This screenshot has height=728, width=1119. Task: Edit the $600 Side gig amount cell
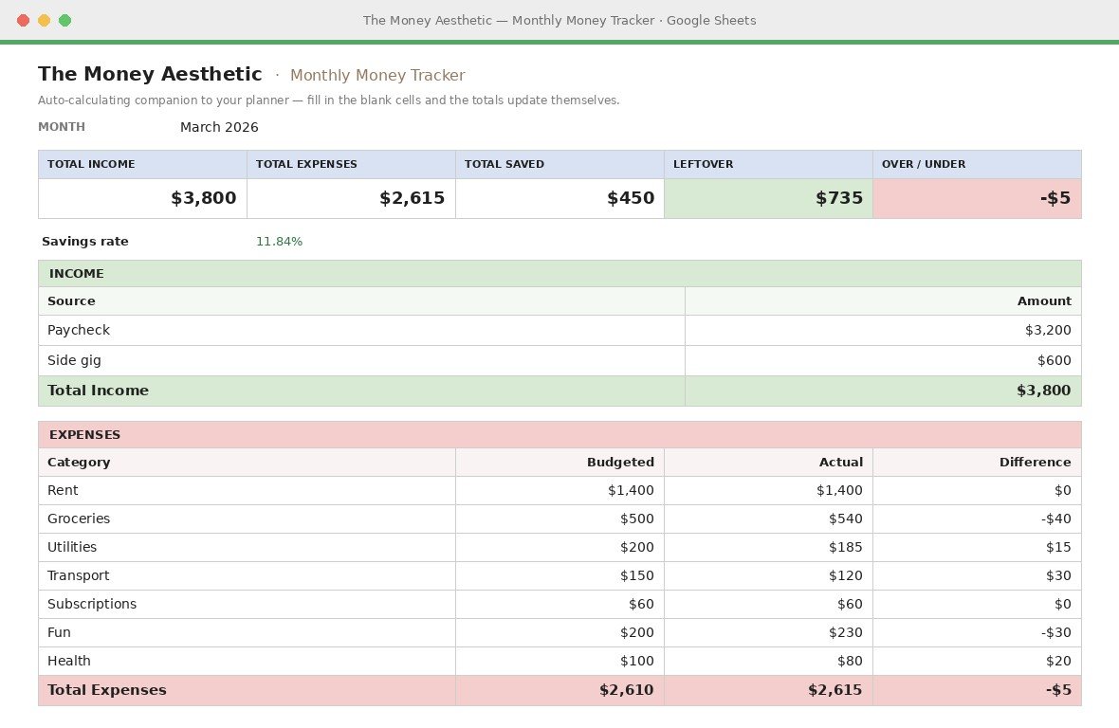[x=883, y=361]
